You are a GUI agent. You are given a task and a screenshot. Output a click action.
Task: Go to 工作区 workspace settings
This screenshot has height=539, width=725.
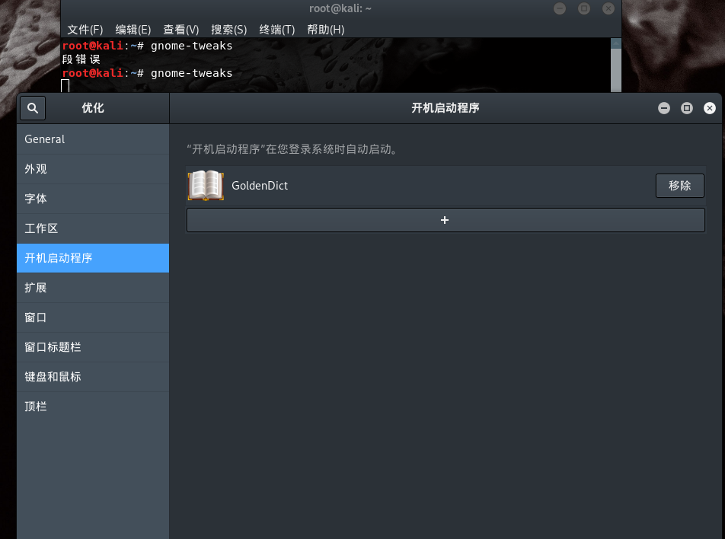click(93, 228)
